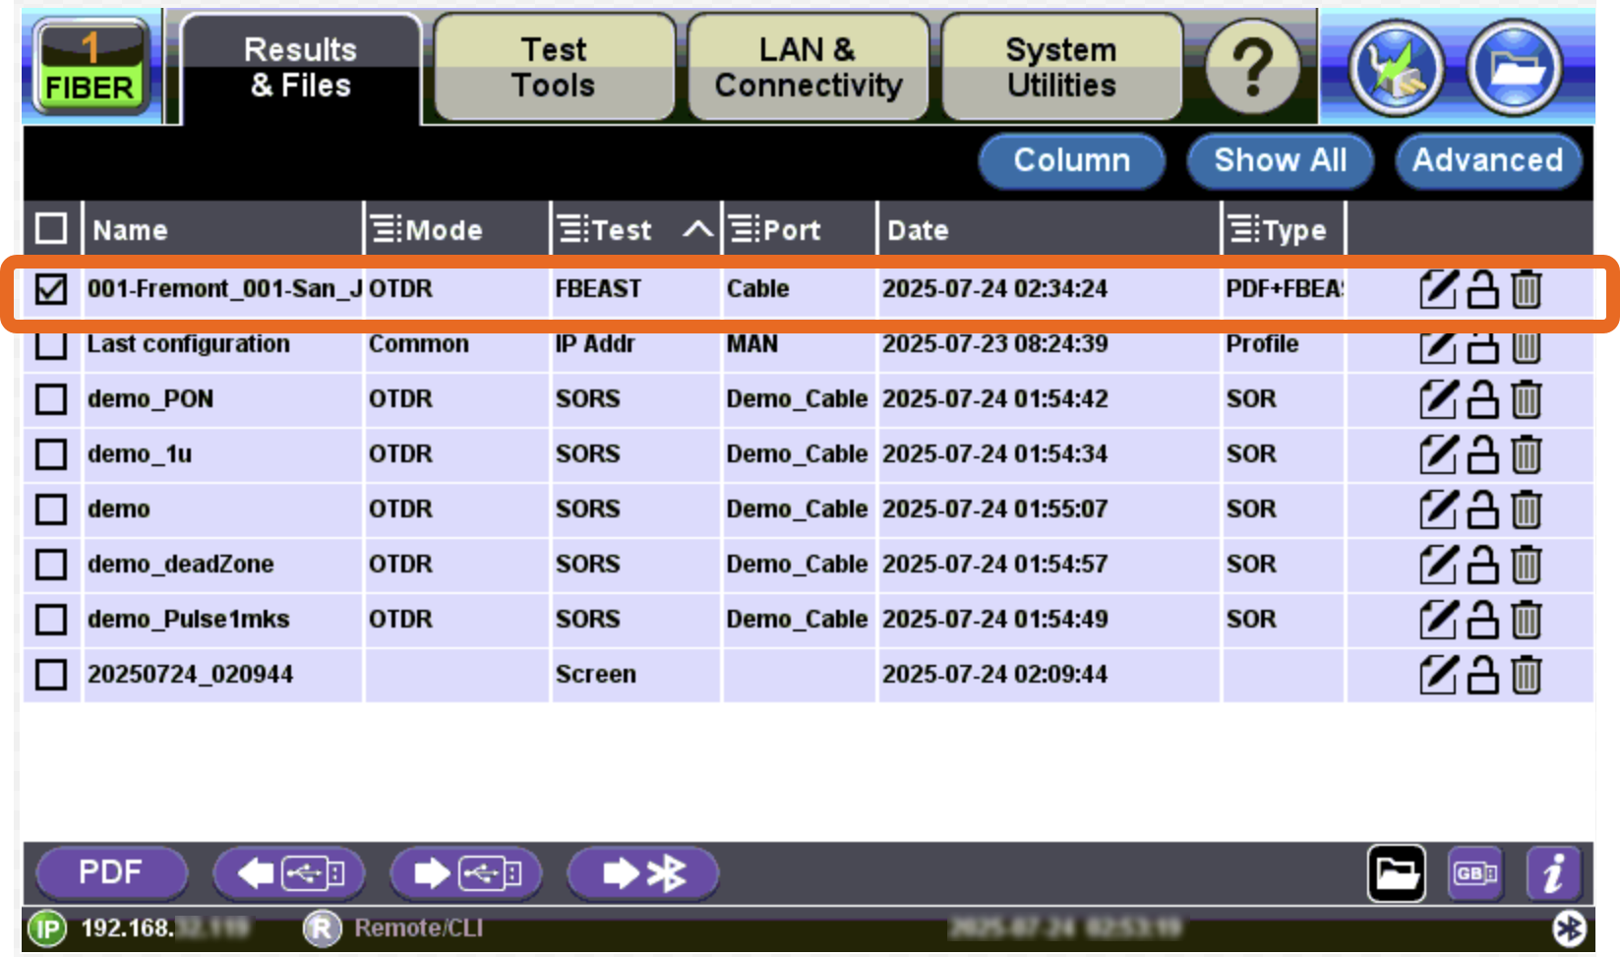
Task: Click the 1 FIBER module icon
Action: [x=90, y=67]
